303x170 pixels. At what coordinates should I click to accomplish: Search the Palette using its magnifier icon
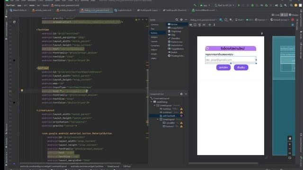(x=177, y=20)
